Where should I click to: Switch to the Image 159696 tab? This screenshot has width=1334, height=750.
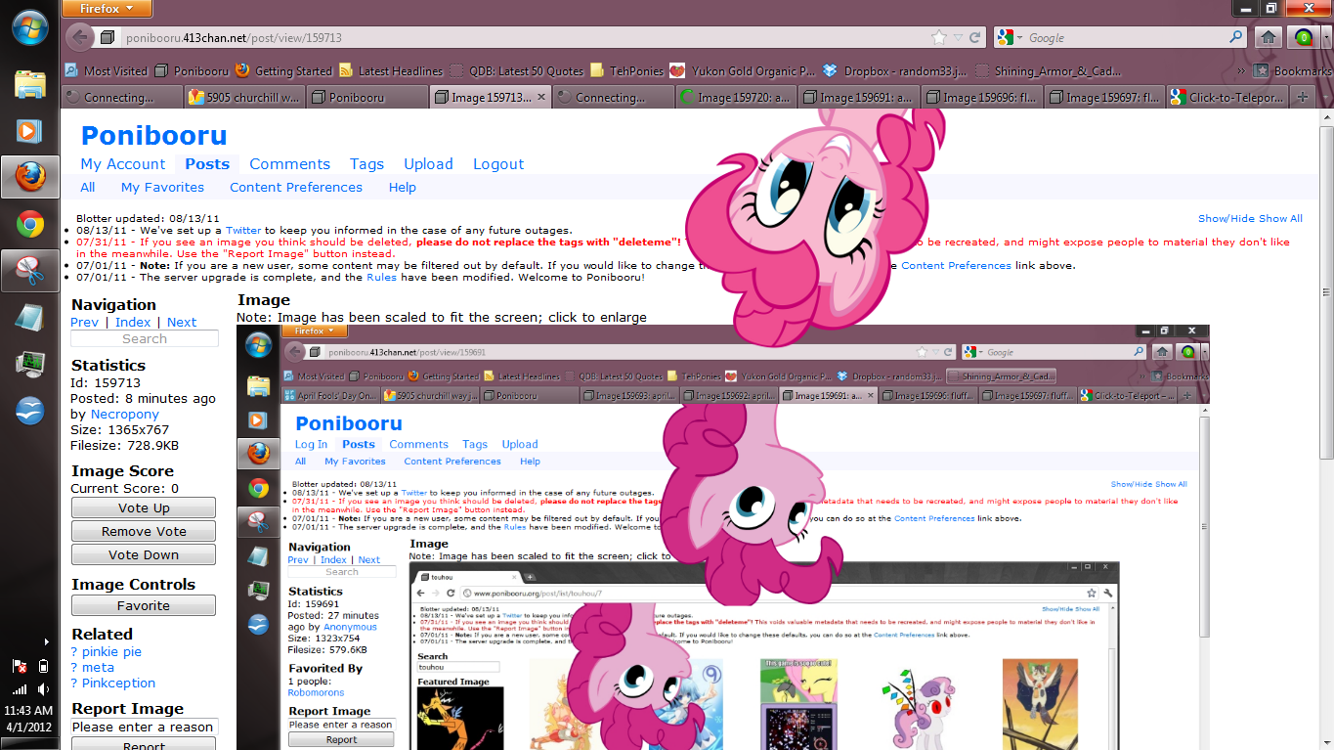[981, 97]
